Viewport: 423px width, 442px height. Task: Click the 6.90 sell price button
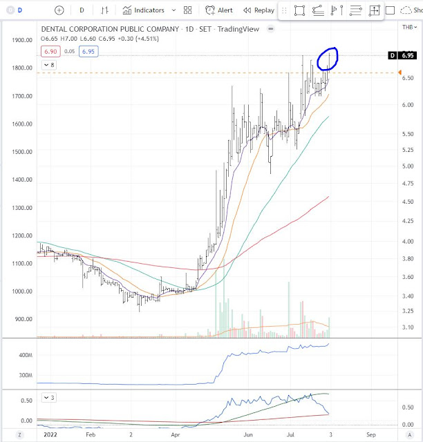click(50, 52)
